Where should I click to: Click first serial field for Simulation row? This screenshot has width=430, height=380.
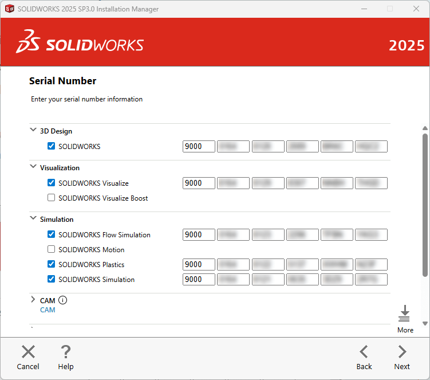tap(199, 279)
